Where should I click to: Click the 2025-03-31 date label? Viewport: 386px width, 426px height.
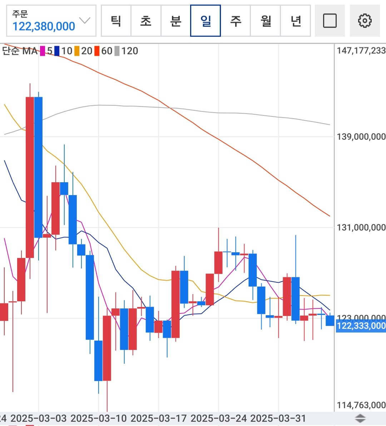tap(278, 418)
